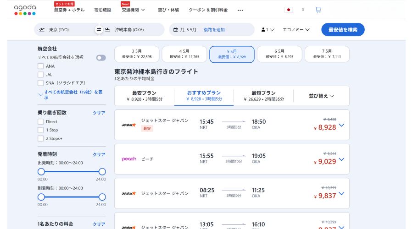The width and height of the screenshot is (413, 229).
Task: Click arrival time slider left handle
Action: pos(41,197)
